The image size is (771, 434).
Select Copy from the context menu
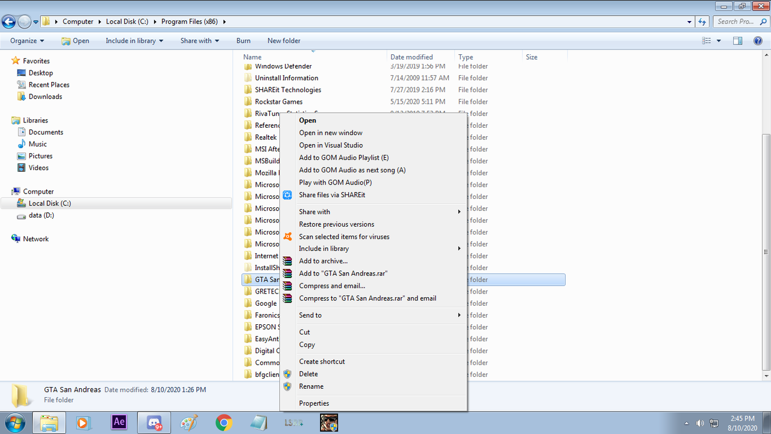[x=307, y=345]
